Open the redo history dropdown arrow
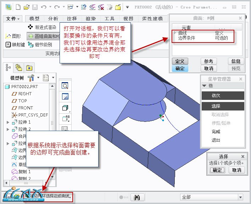Image resolution: width=251 pixels, height=204 pixels. coord(64,7)
